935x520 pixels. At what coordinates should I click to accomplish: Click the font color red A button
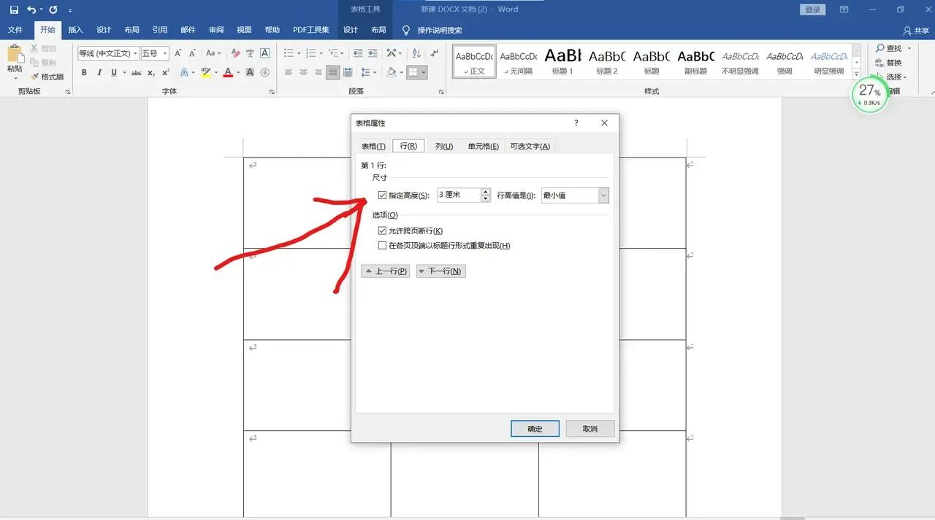pyautogui.click(x=228, y=72)
